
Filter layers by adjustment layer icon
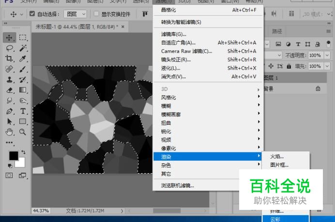click(x=288, y=44)
